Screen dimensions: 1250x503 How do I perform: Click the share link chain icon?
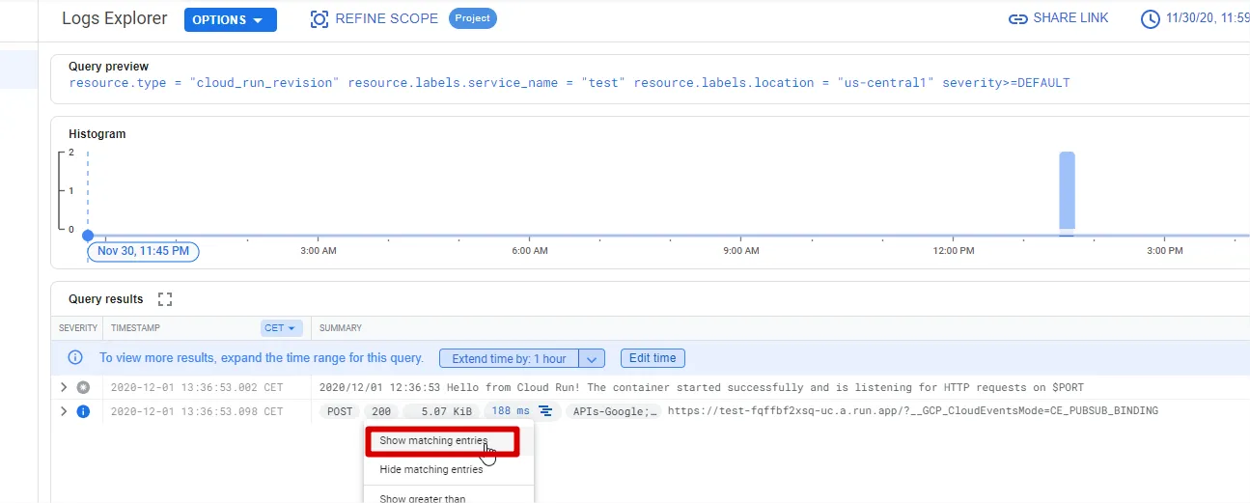pyautogui.click(x=1017, y=19)
